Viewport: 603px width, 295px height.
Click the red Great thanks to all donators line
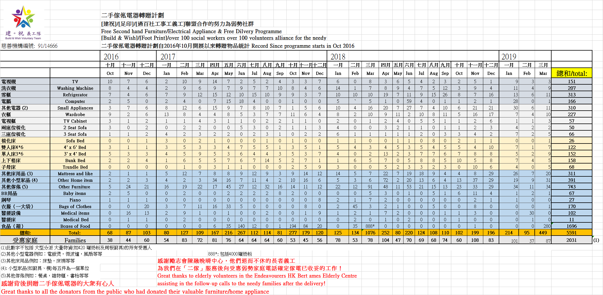pos(135,292)
